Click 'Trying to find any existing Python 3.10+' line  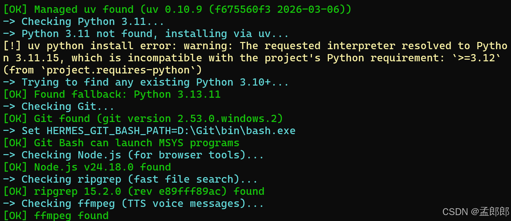click(146, 82)
